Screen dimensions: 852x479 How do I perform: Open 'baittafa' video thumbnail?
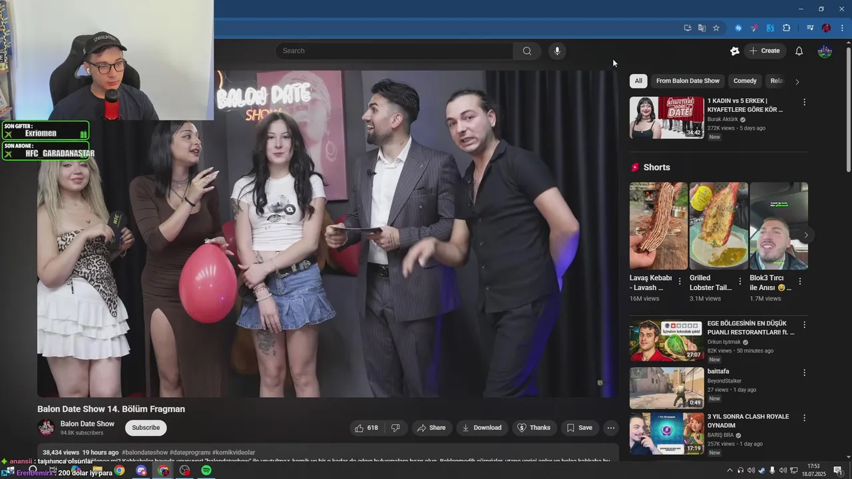666,388
